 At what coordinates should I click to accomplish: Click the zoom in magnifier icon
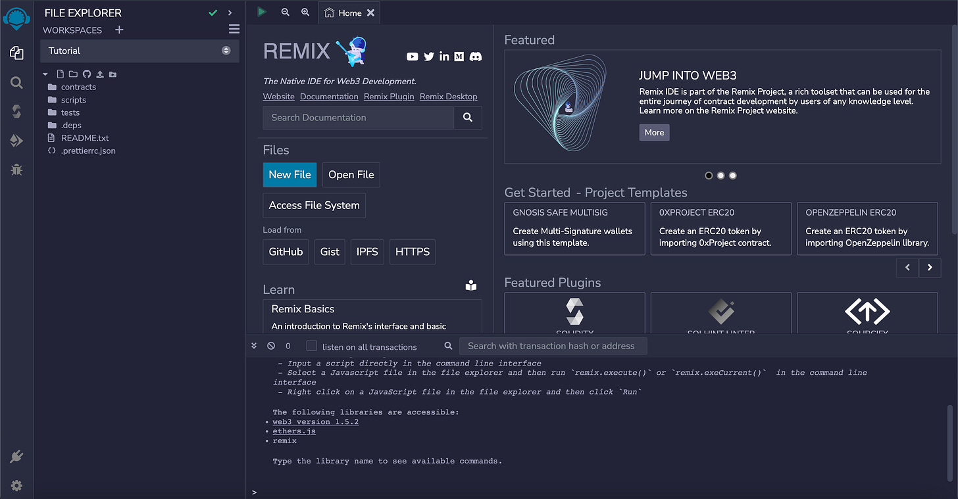pos(305,12)
